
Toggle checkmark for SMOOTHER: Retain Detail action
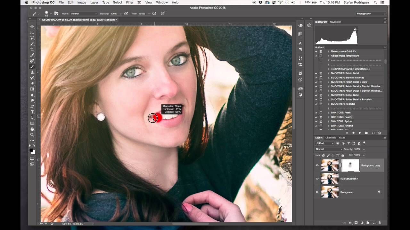tap(316, 73)
